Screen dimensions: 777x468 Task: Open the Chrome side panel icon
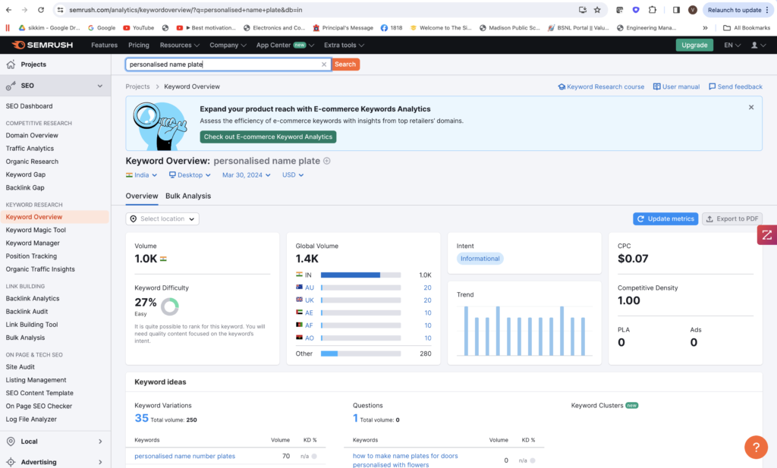click(676, 10)
